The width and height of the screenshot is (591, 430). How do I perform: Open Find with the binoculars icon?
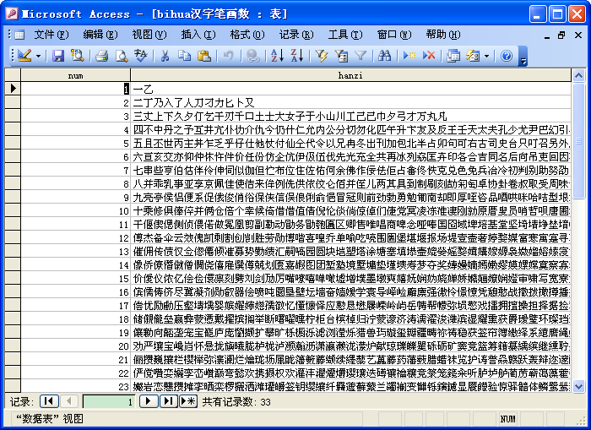coord(384,56)
